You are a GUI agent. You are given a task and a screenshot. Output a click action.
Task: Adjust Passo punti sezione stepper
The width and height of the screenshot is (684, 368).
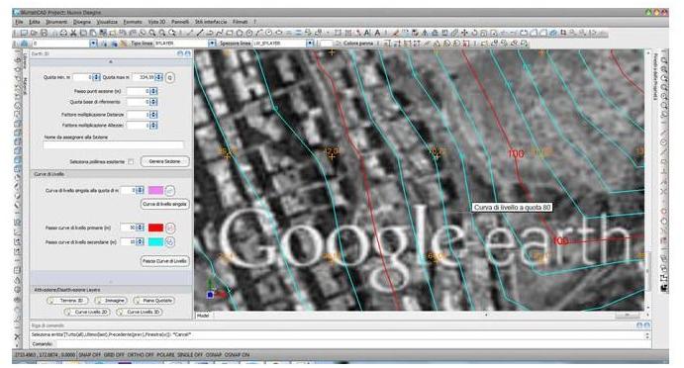[153, 92]
